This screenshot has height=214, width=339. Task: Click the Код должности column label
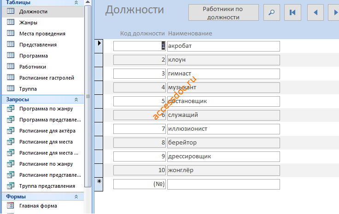pos(142,34)
